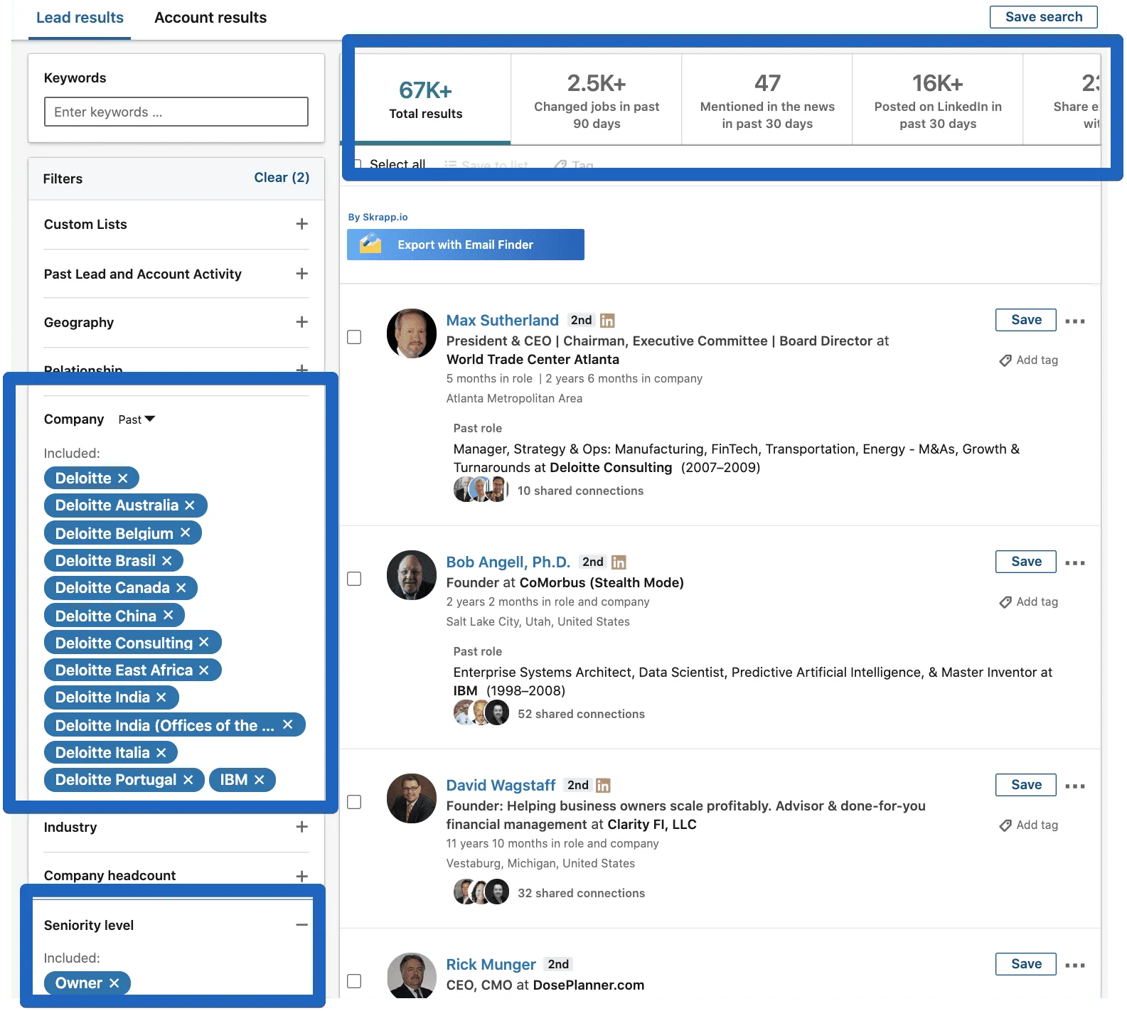The image size is (1127, 1011).
Task: Click the Save search button
Action: point(1043,17)
